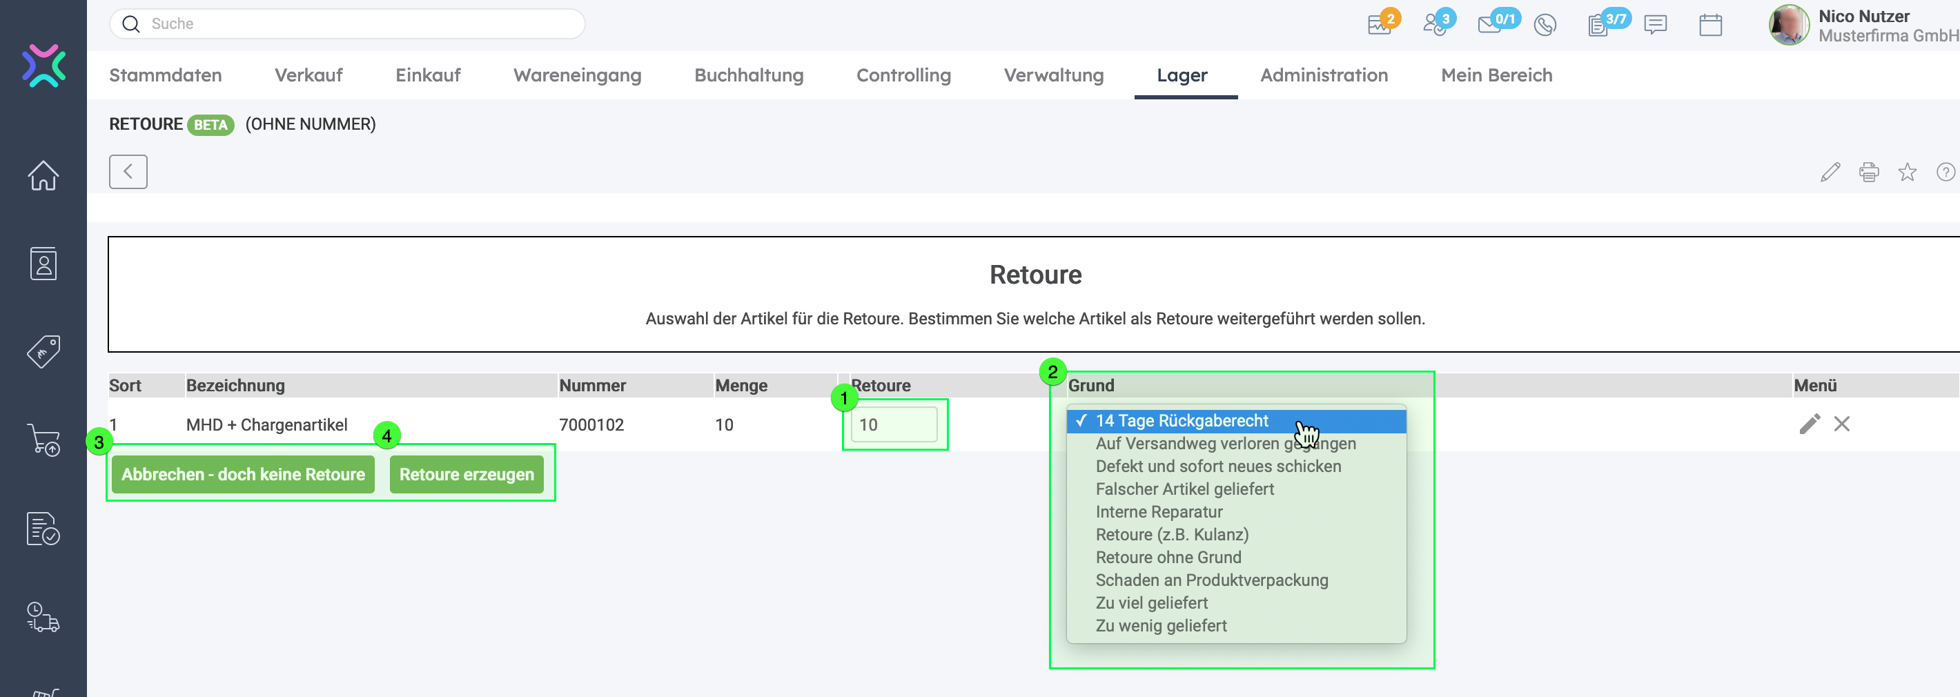The width and height of the screenshot is (1960, 697).
Task: Open the phone icon in header
Action: pyautogui.click(x=1545, y=25)
